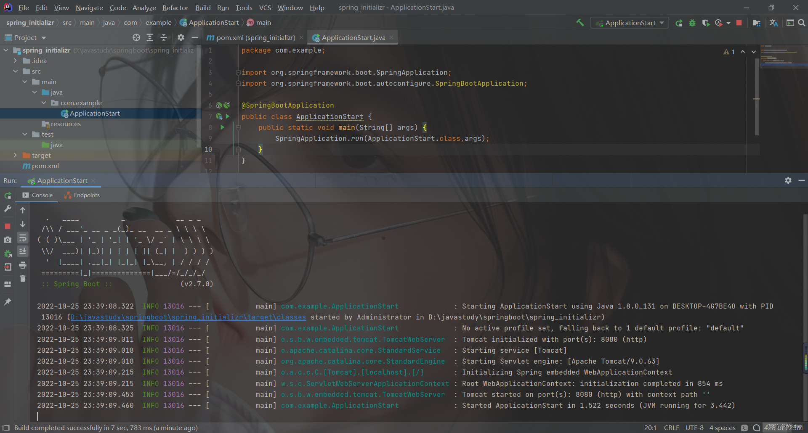The image size is (808, 433).
Task: Open Project Structure icon
Action: [757, 23]
